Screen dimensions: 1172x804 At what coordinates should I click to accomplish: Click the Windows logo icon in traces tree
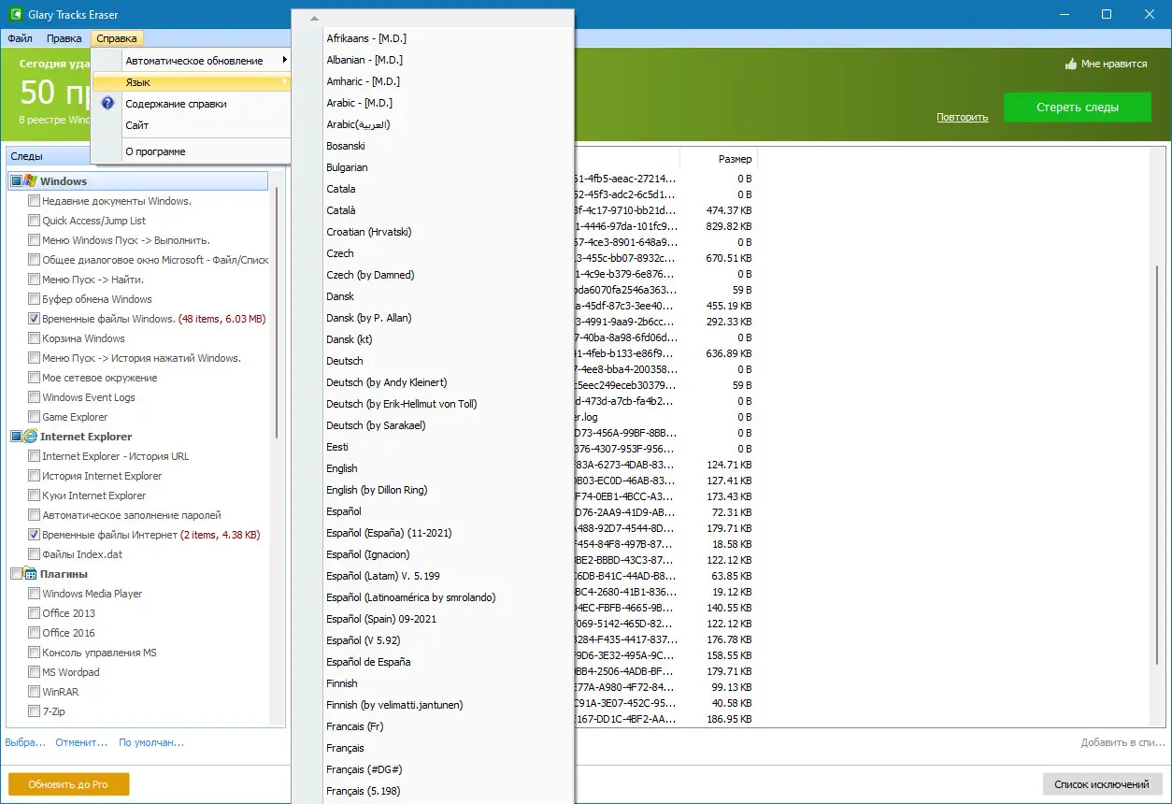point(31,181)
